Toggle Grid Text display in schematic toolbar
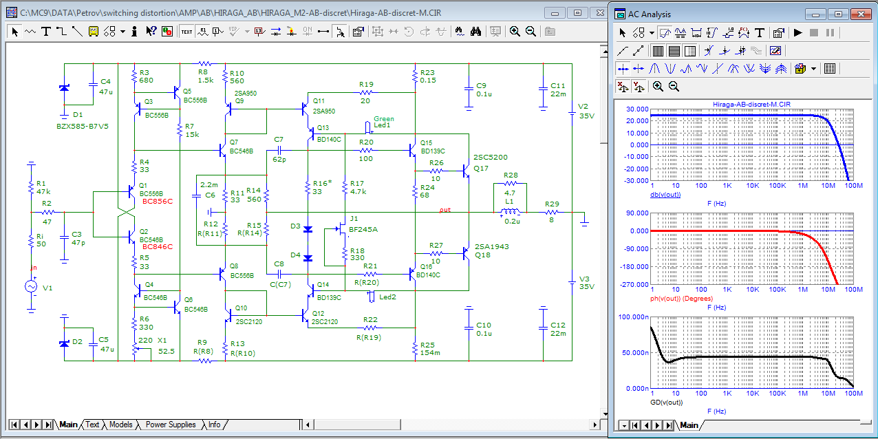The image size is (878, 439). [186, 31]
